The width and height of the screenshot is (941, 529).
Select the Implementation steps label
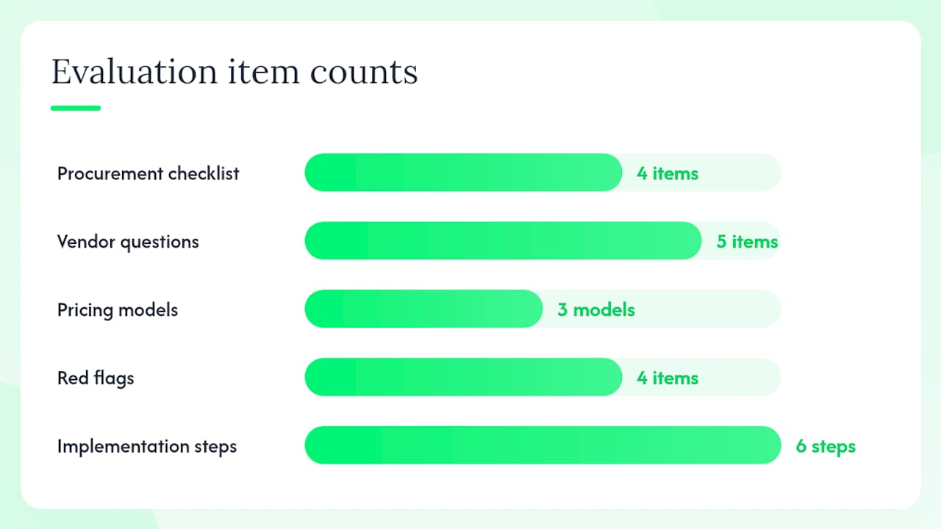pyautogui.click(x=147, y=446)
